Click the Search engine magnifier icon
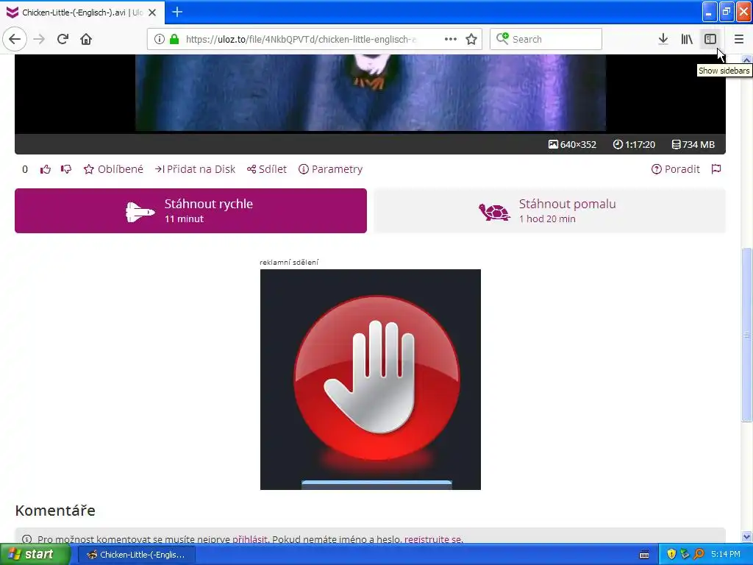The height and width of the screenshot is (565, 753). (502, 38)
